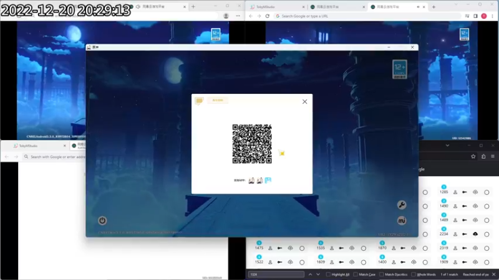This screenshot has width=499, height=280.
Task: Go forward in top-right Chrome window
Action: 259,16
